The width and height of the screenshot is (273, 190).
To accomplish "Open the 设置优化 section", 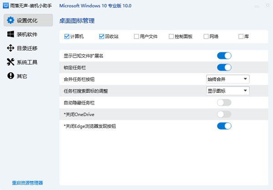I will 28,20.
